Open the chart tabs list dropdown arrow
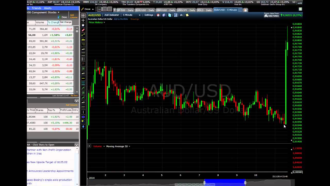 [114, 10]
